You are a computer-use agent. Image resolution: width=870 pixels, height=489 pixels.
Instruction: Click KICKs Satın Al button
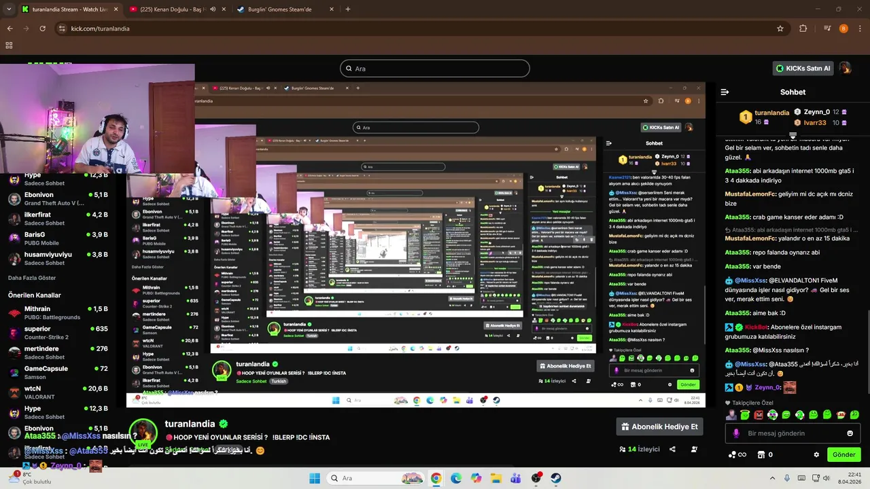[804, 68]
